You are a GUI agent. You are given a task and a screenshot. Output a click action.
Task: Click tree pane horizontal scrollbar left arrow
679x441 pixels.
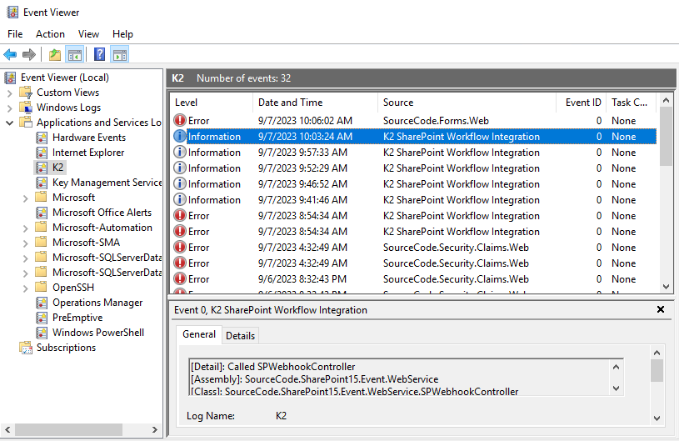point(7,429)
